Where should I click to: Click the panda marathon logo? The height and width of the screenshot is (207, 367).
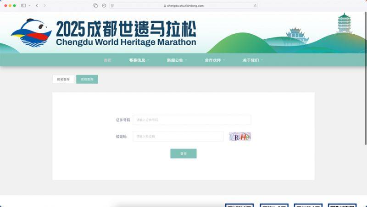tap(31, 32)
